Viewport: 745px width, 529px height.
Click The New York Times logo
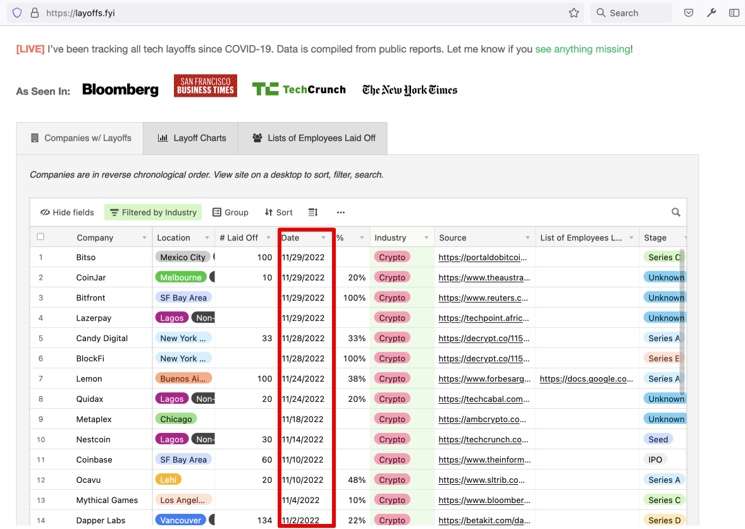(410, 90)
